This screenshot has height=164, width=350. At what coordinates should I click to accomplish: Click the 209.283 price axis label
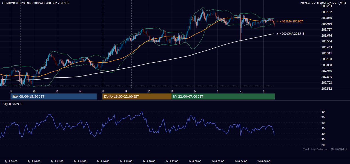(327, 6)
